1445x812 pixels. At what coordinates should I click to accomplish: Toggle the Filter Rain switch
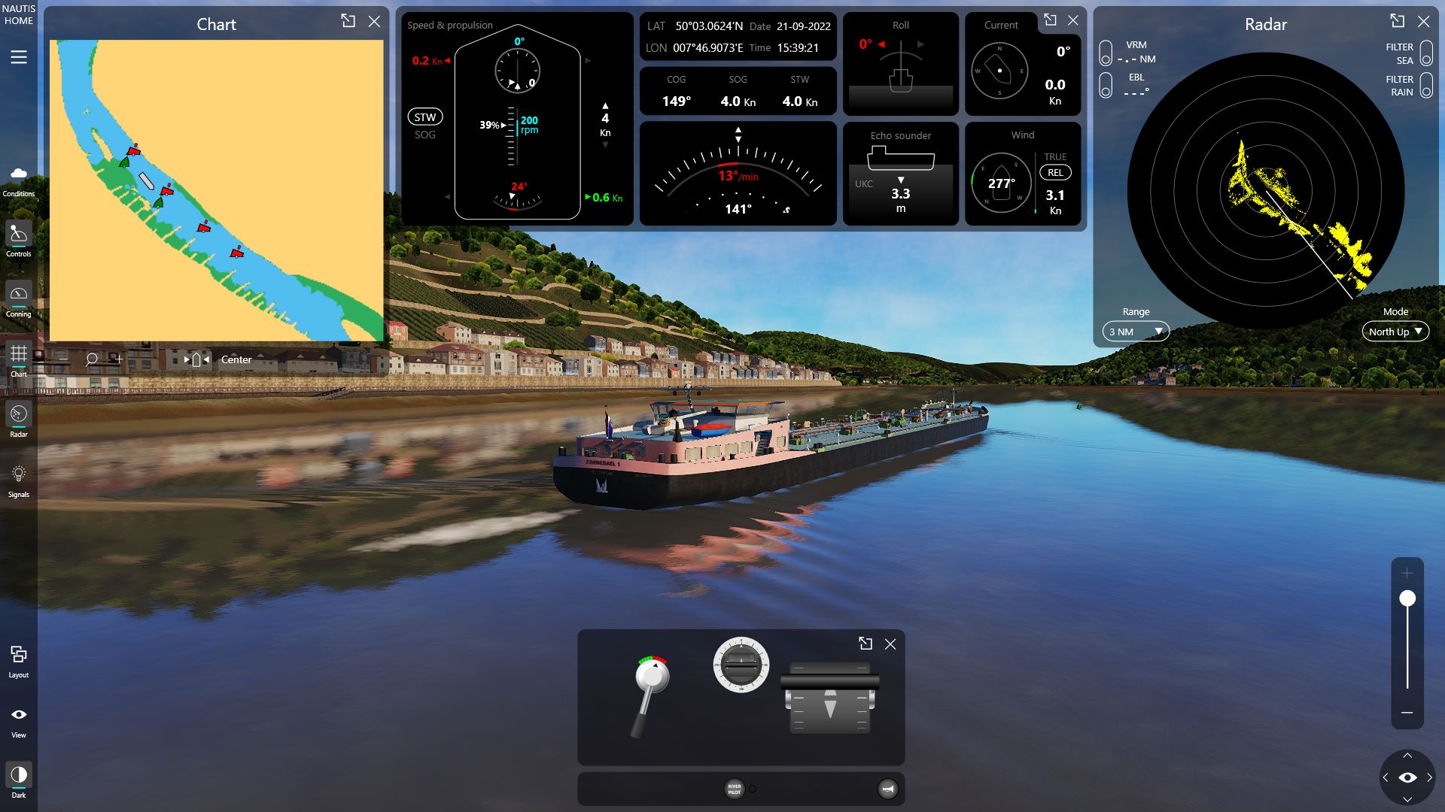click(x=1425, y=85)
